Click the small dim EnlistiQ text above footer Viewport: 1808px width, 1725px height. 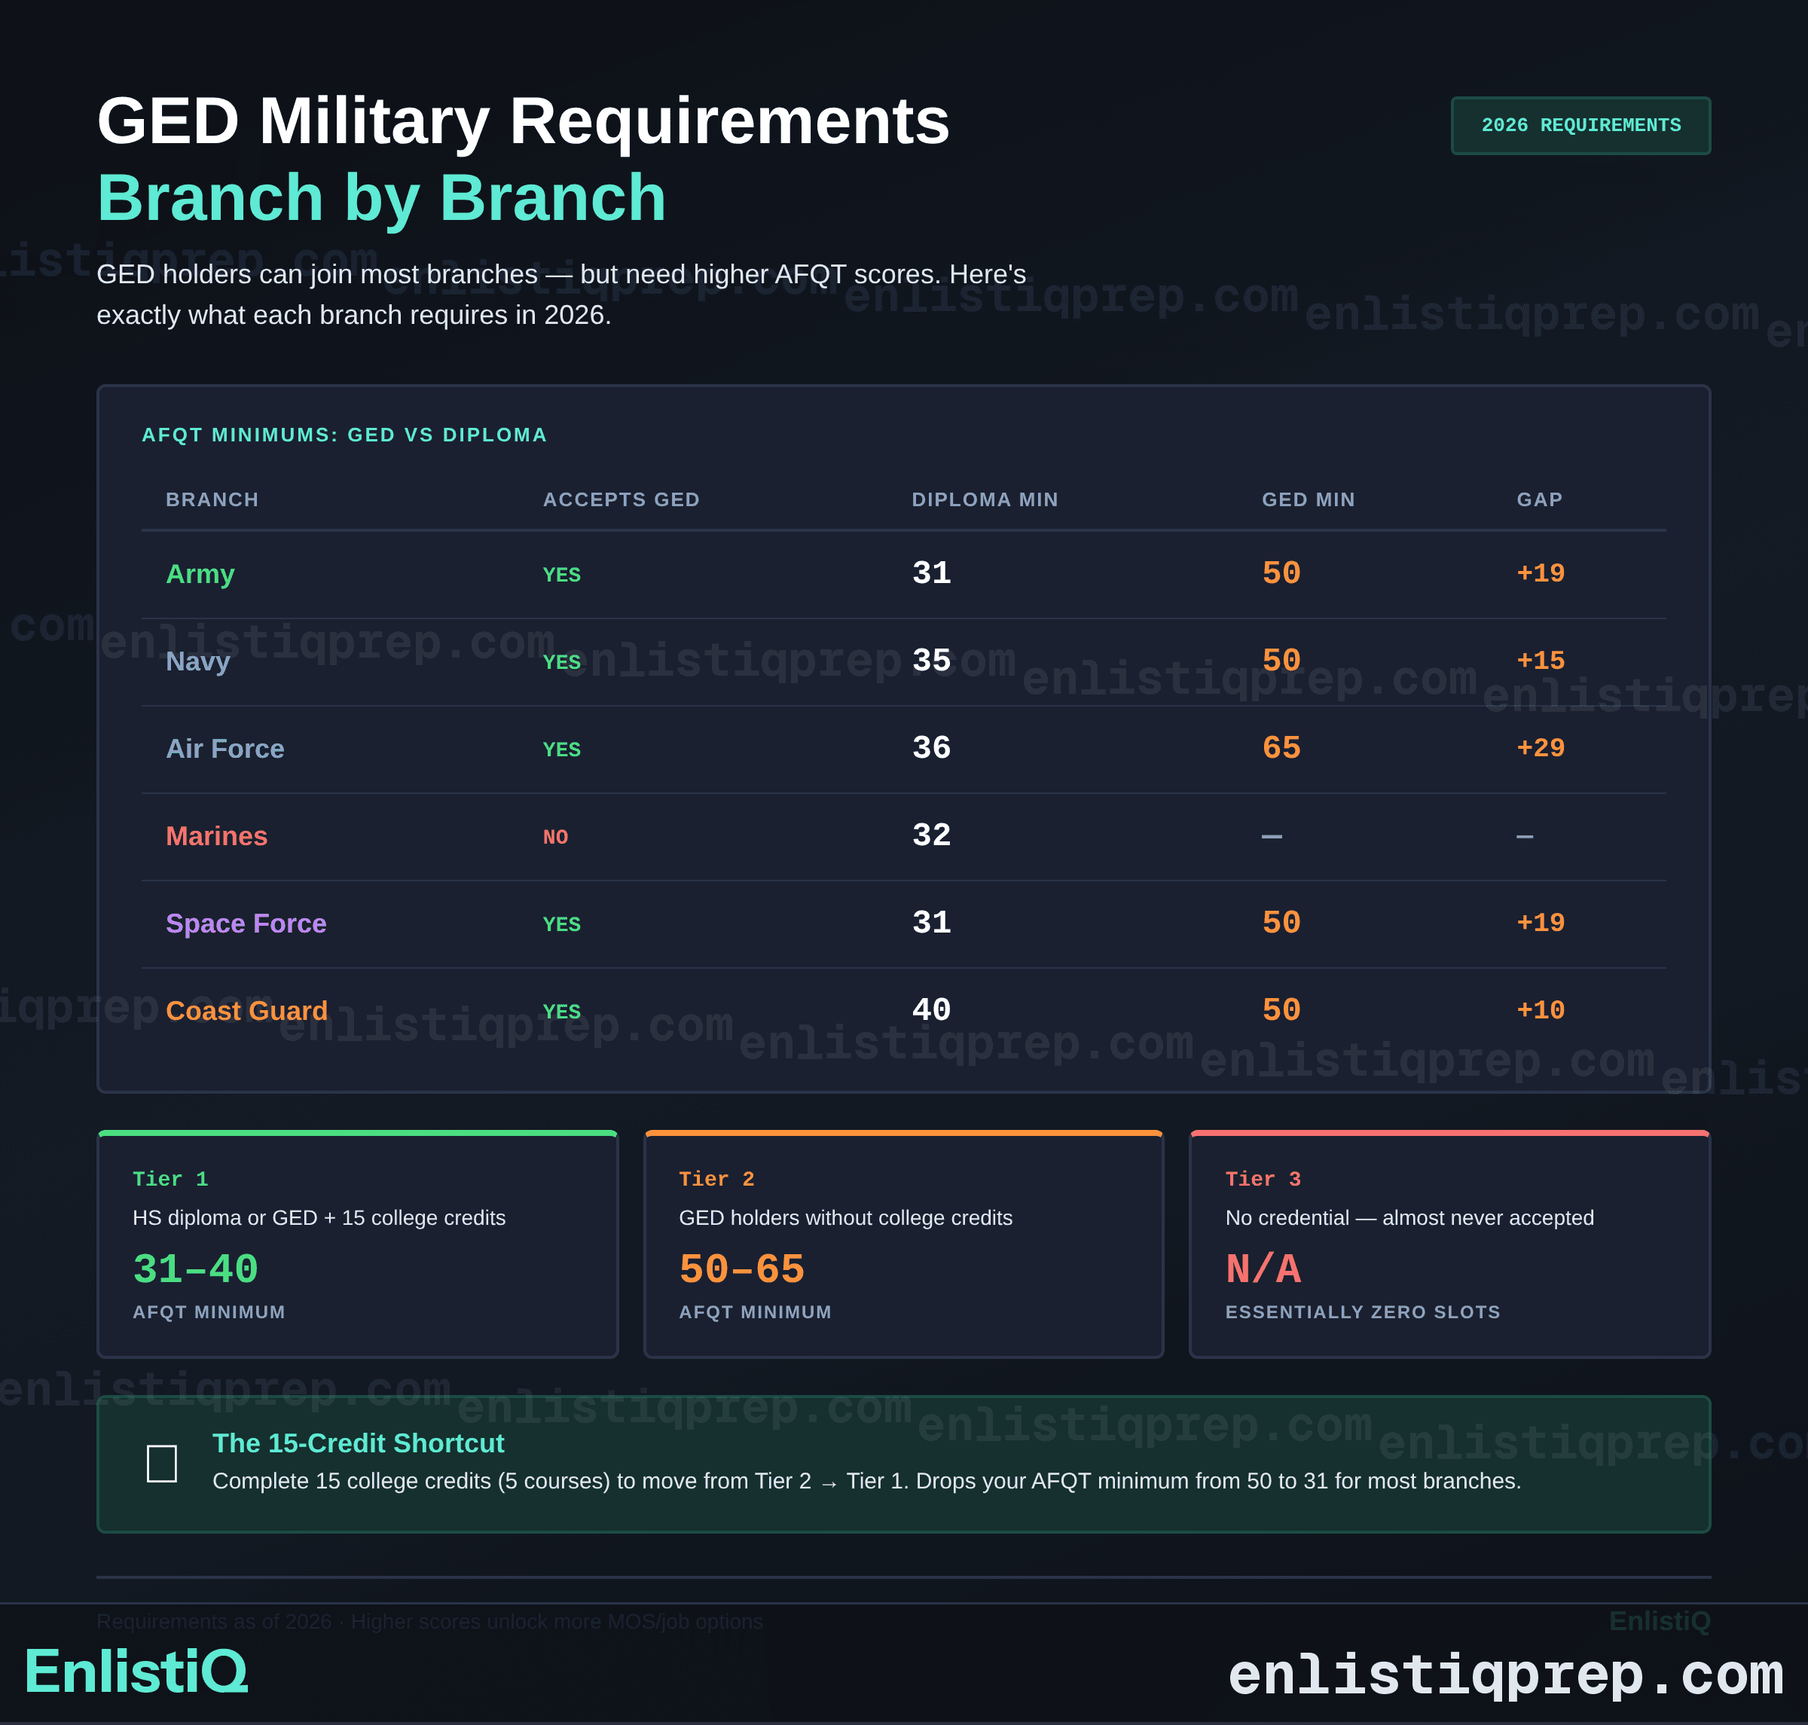tap(1659, 1621)
